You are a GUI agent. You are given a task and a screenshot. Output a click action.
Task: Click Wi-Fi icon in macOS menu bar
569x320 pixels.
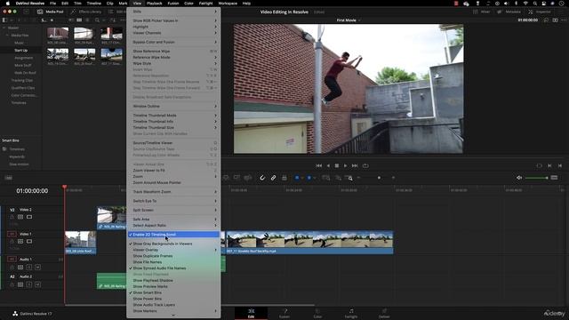[525, 4]
